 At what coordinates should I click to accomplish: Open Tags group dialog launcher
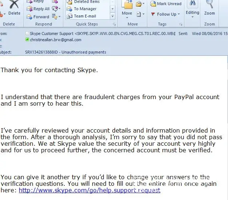pyautogui.click(x=181, y=24)
